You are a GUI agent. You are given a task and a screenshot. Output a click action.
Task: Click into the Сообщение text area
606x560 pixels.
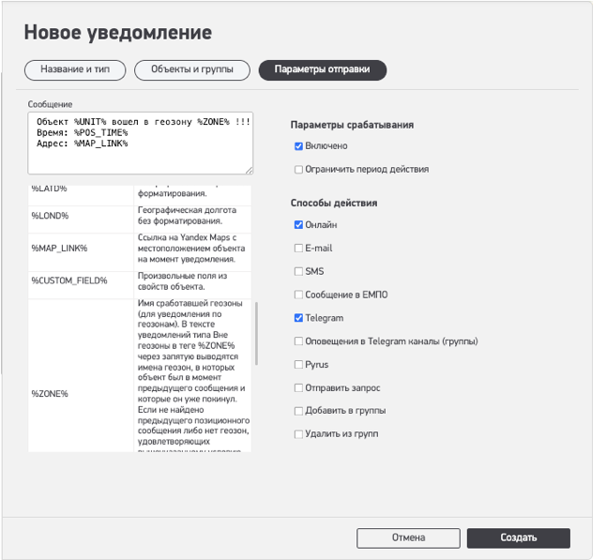(141, 144)
